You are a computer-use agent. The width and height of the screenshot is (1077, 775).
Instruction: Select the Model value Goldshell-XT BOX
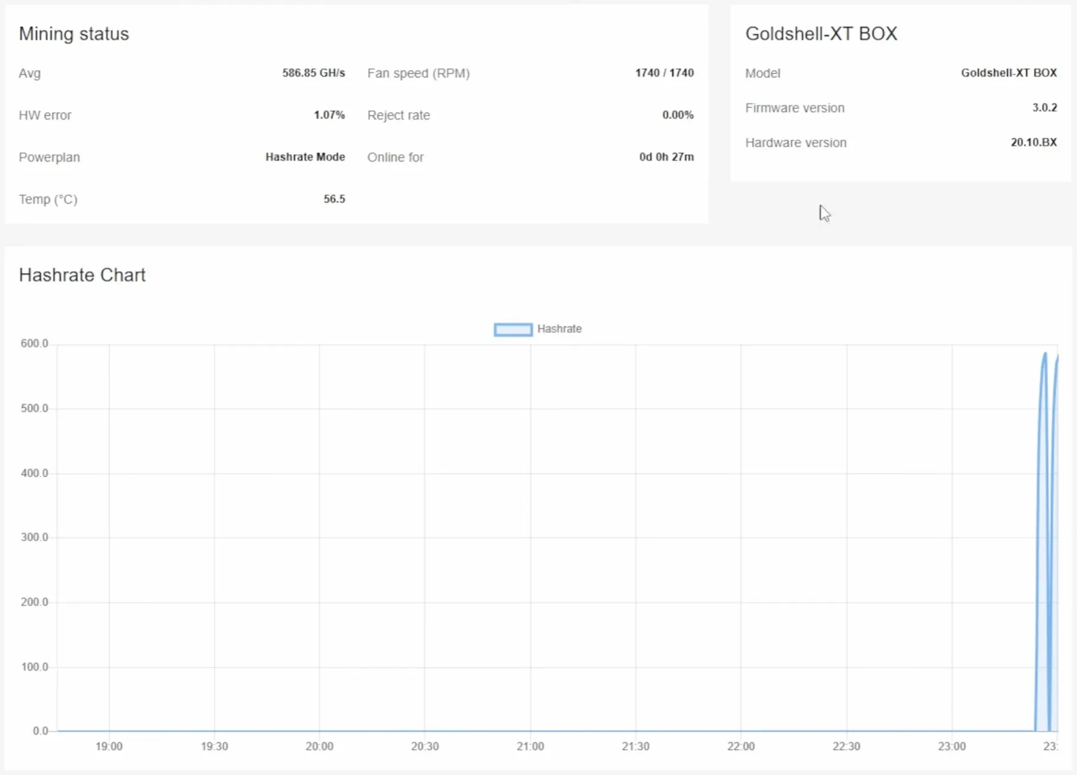[1008, 73]
